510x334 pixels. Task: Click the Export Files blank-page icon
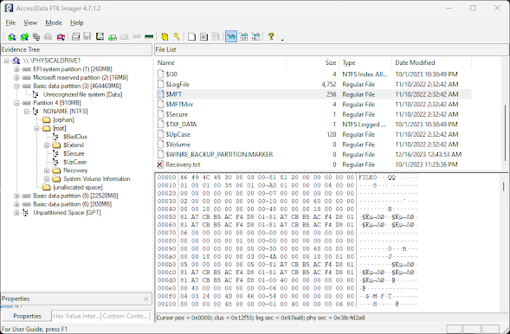pos(192,36)
